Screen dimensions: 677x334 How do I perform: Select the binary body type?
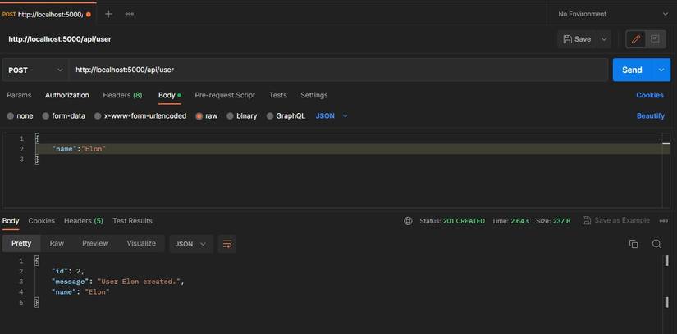tap(242, 116)
